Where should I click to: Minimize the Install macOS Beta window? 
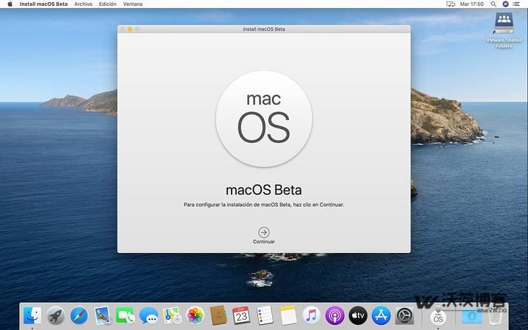point(130,29)
